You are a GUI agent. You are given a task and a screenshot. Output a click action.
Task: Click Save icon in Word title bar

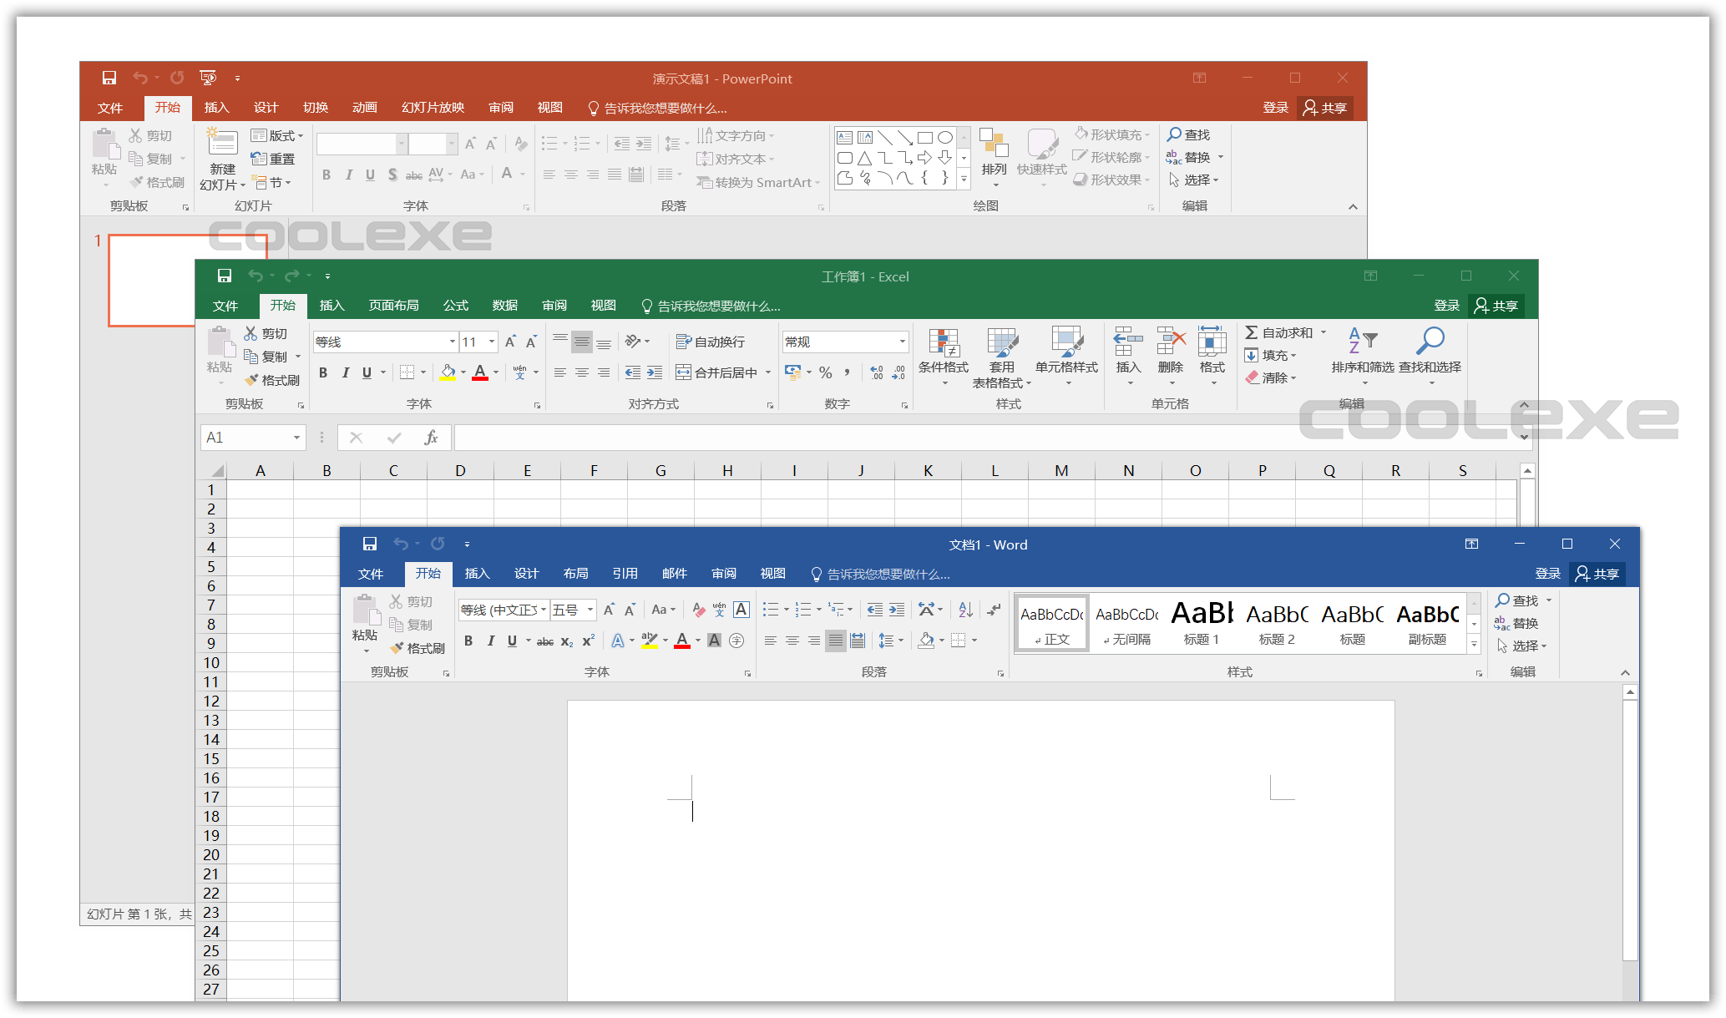(x=369, y=544)
